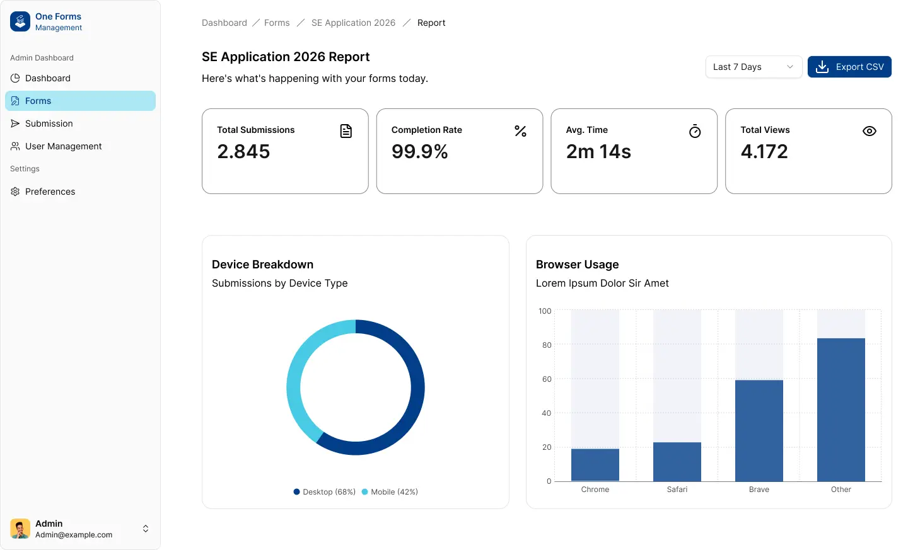The width and height of the screenshot is (908, 550).
Task: Click the SE Application 2026 Report title
Action: 286,57
